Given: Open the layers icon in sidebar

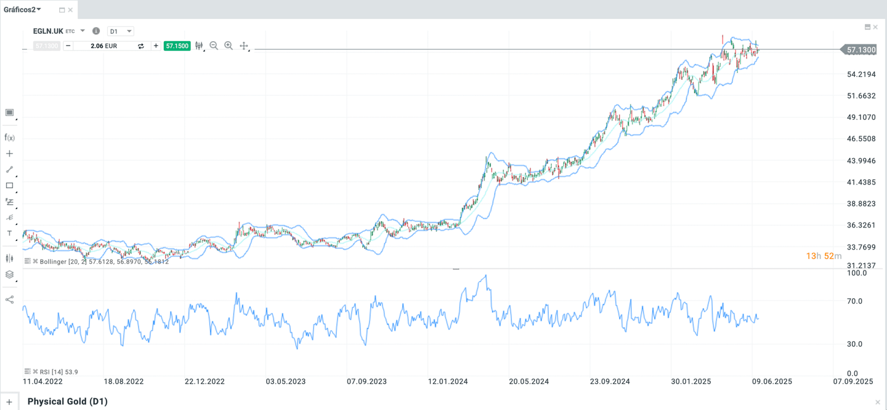Looking at the screenshot, I should click(9, 275).
